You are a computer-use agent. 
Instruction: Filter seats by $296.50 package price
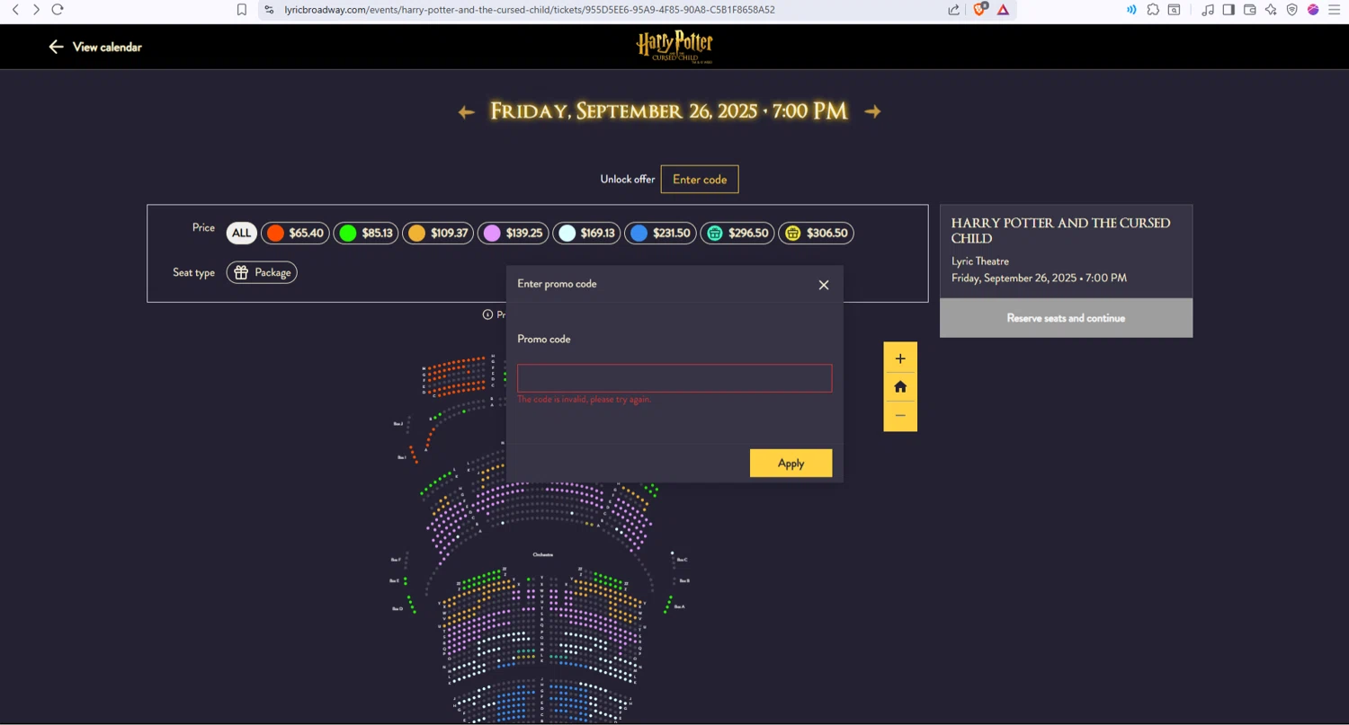pos(737,233)
